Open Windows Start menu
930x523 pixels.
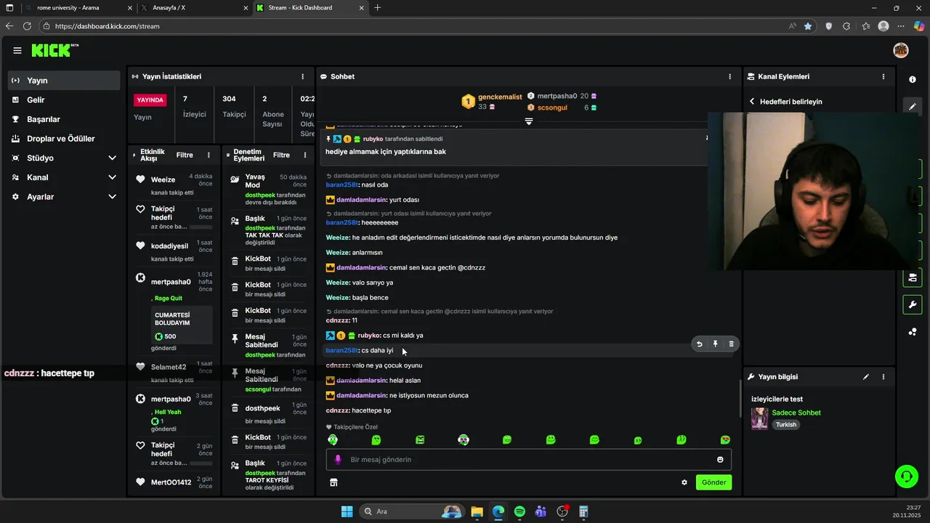[x=347, y=511]
